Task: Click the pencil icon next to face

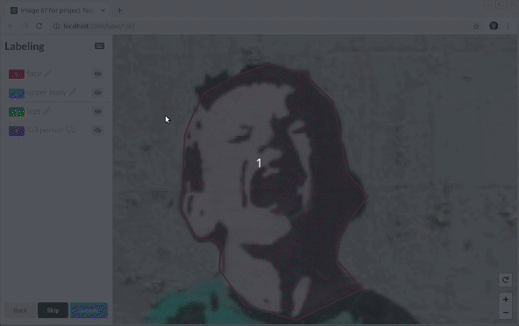Action: [47, 74]
